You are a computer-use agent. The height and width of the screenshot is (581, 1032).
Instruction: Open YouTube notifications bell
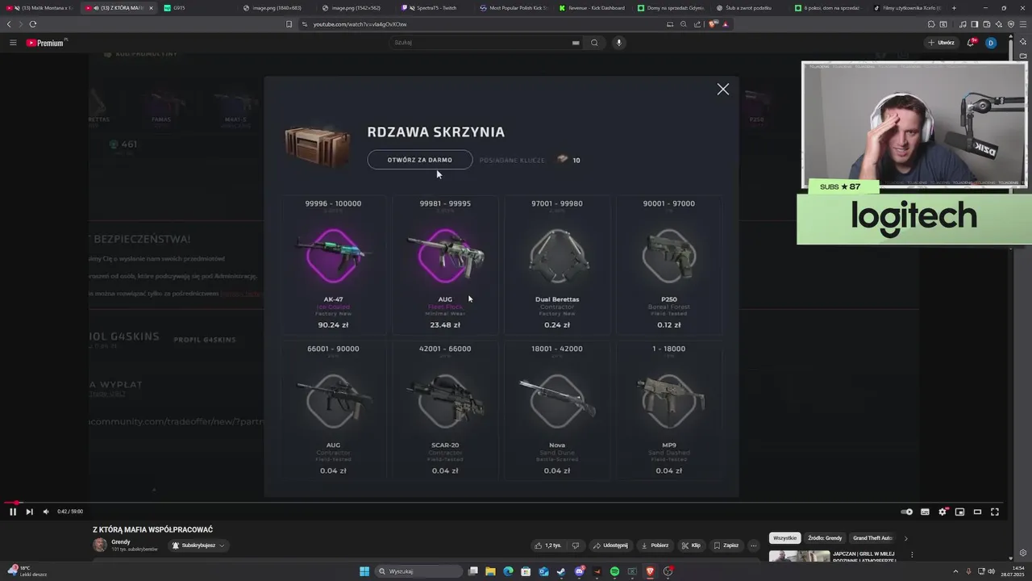coord(972,43)
